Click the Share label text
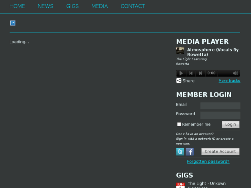 coord(189,81)
